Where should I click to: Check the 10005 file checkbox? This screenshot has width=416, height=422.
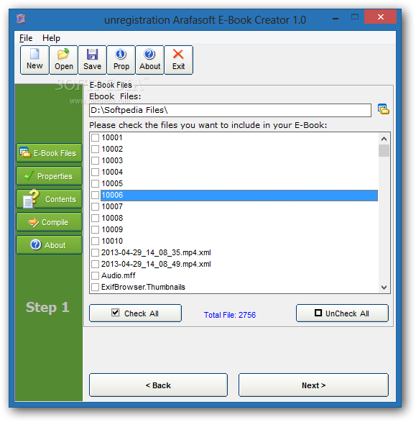coord(95,183)
